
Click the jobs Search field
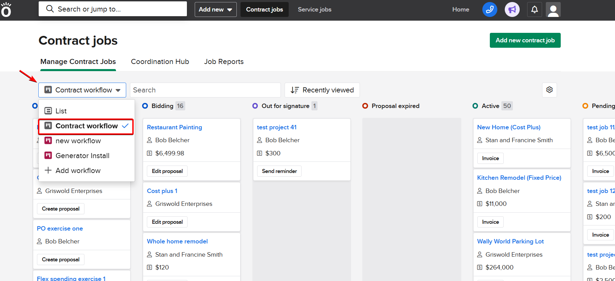tap(205, 90)
